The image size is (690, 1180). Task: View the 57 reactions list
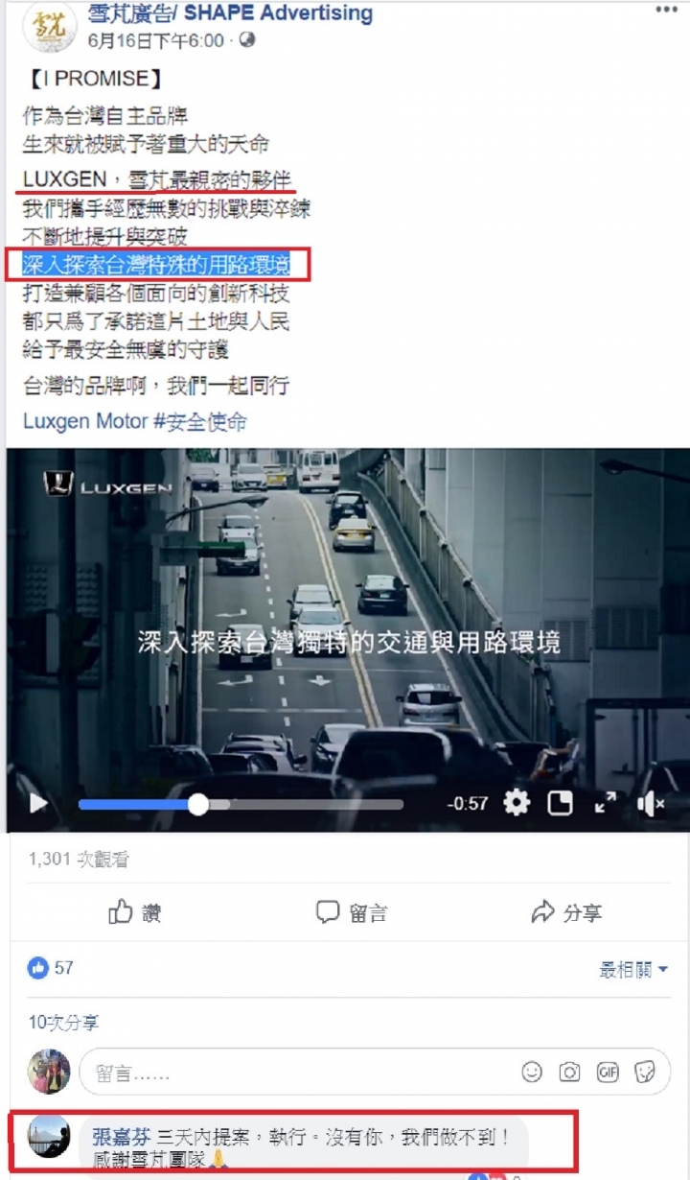click(x=50, y=968)
